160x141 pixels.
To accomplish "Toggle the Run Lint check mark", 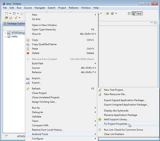I will (100, 130).
